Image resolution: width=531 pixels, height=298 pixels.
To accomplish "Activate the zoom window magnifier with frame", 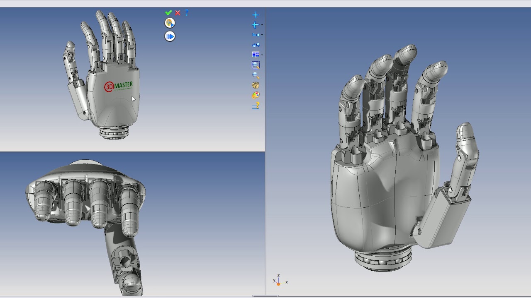I will [256, 65].
